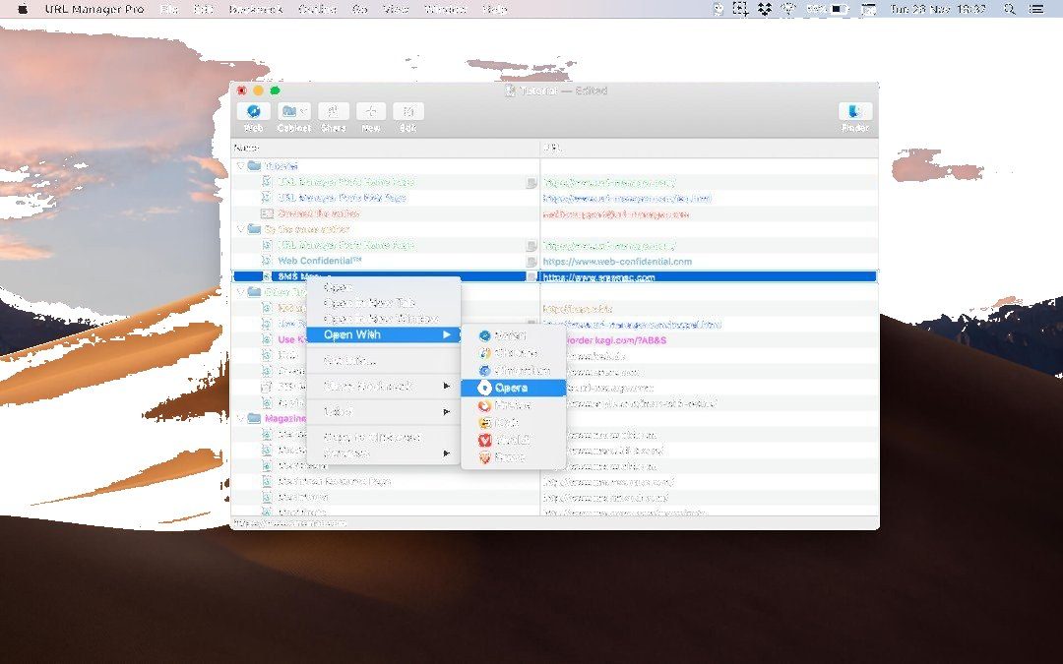Viewport: 1063px width, 664px height.
Task: Expand the Share Bookmark submenu arrow
Action: coord(447,387)
